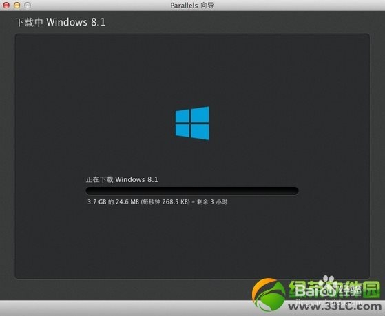Click the 'Parallels 向导' window title
The width and height of the screenshot is (385, 316).
coord(192,6)
